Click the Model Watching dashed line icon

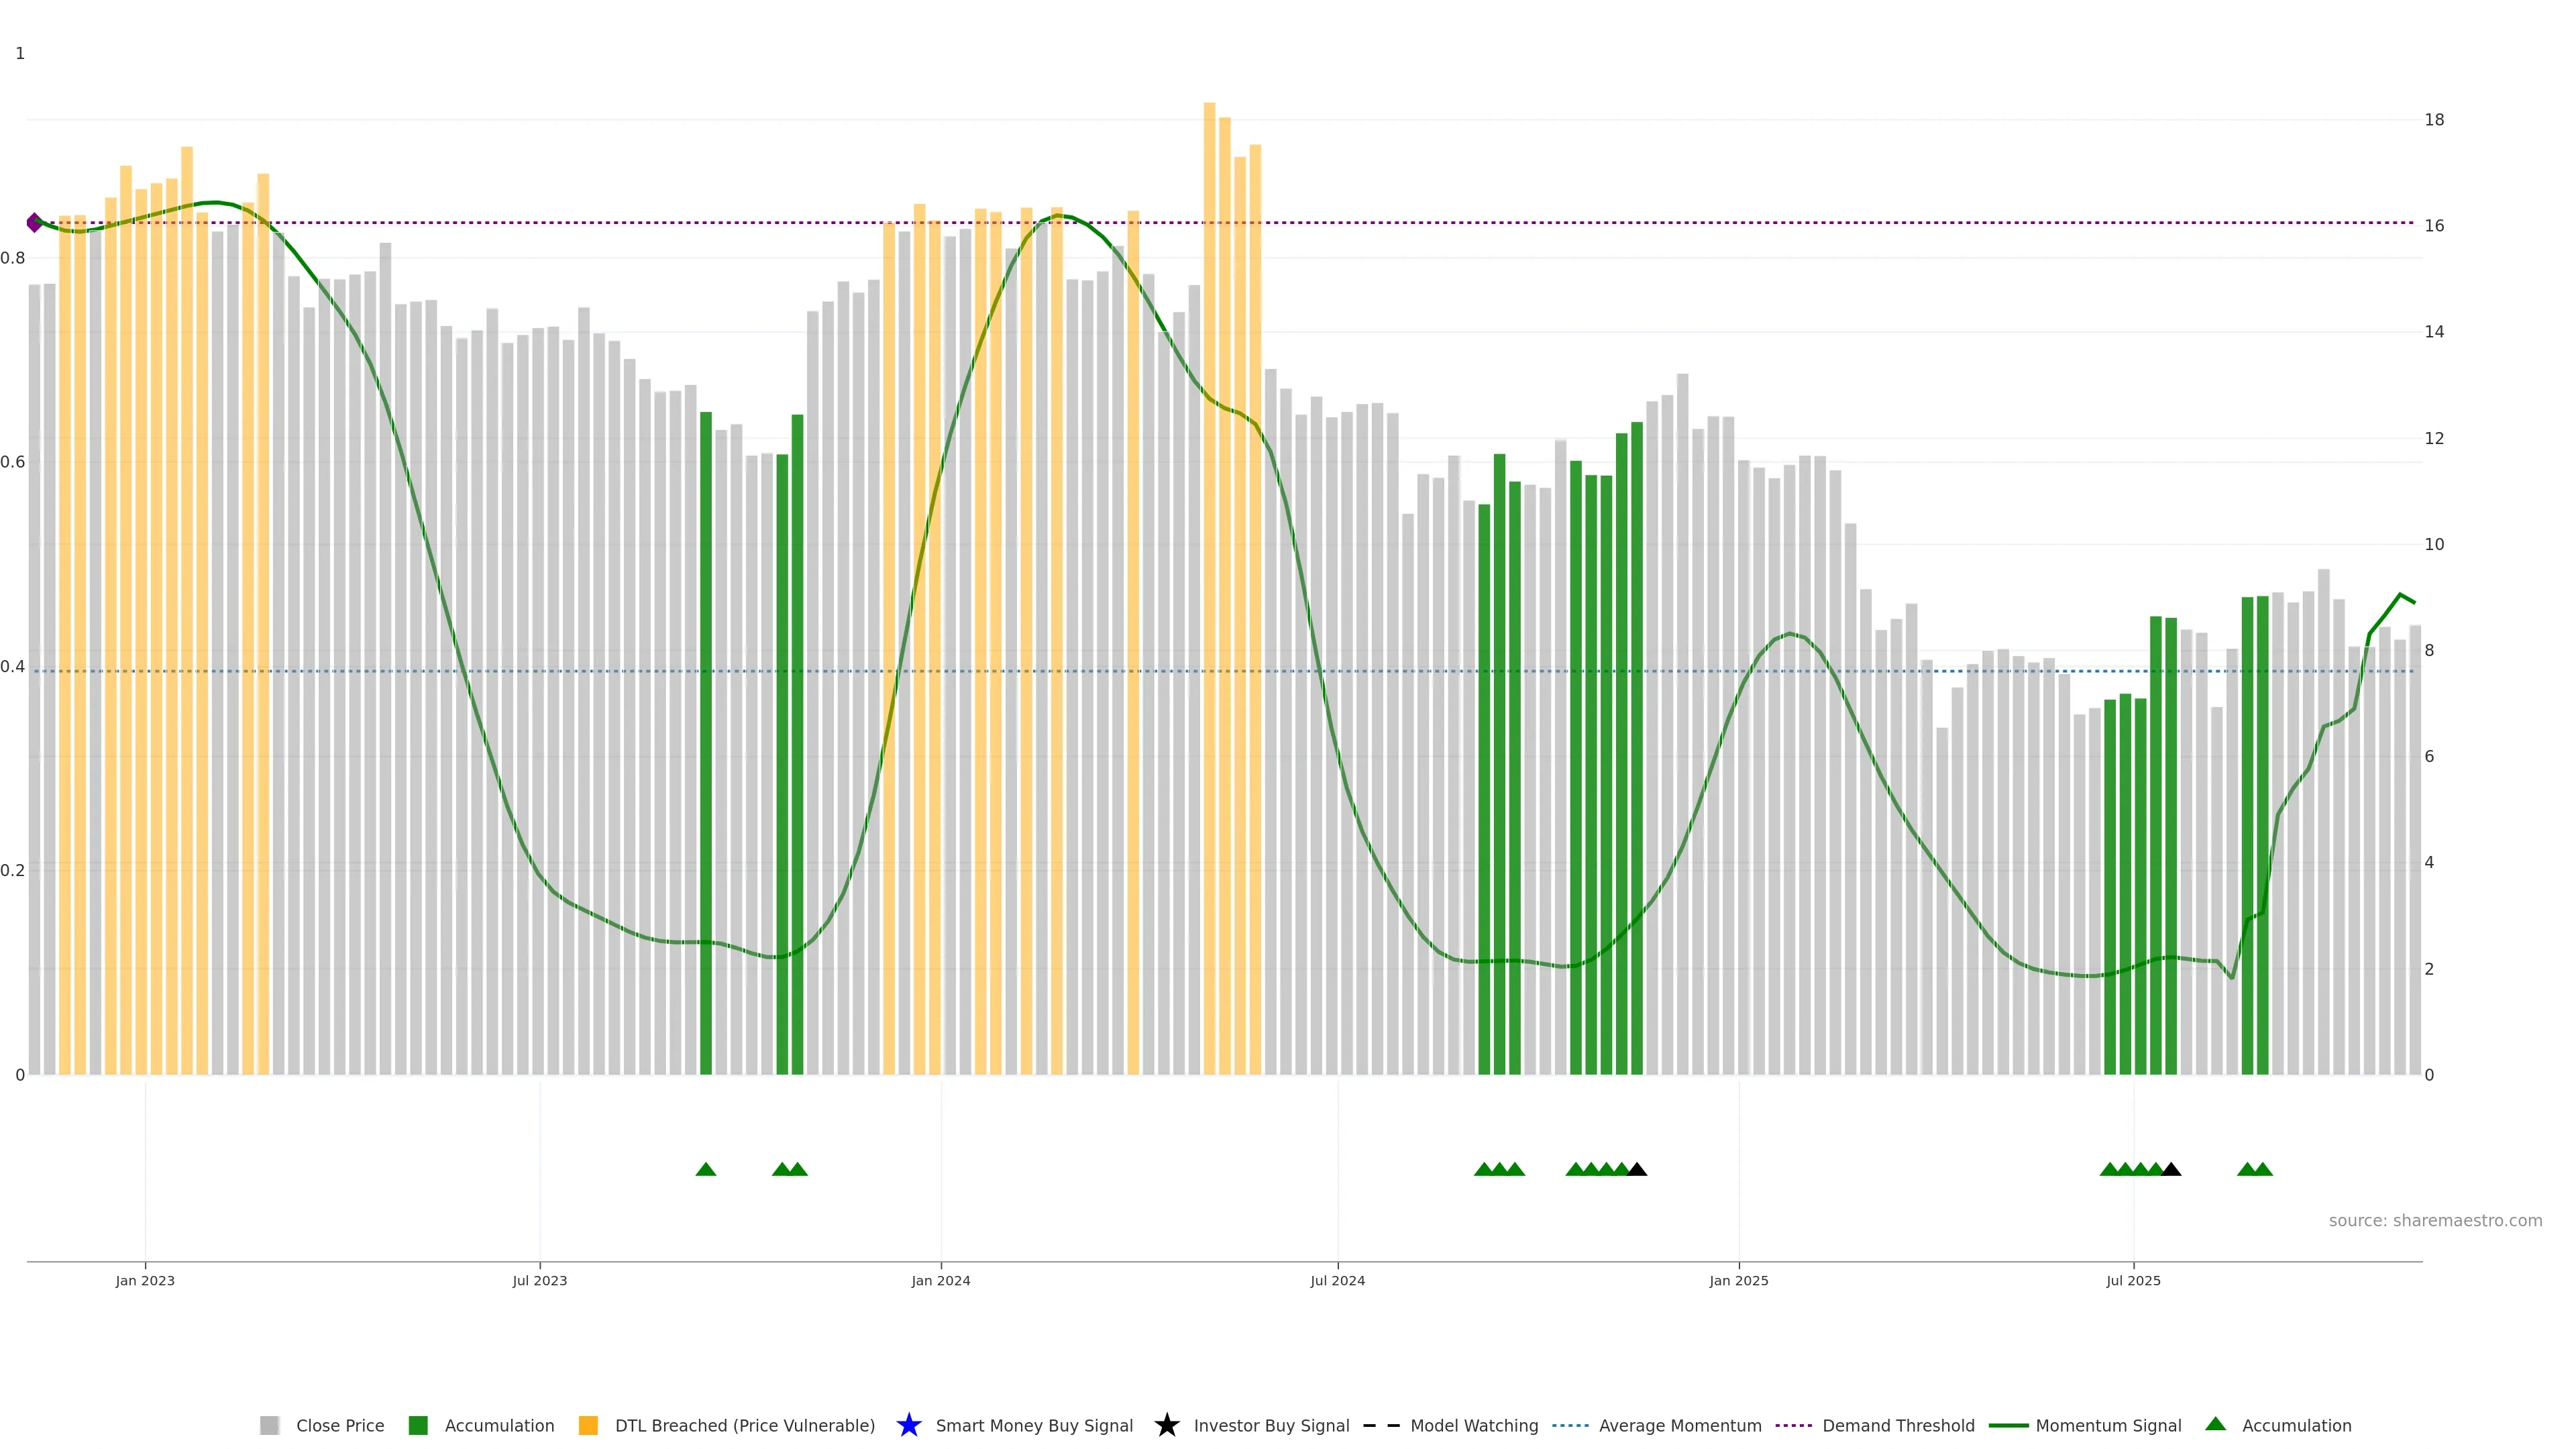point(1381,1425)
